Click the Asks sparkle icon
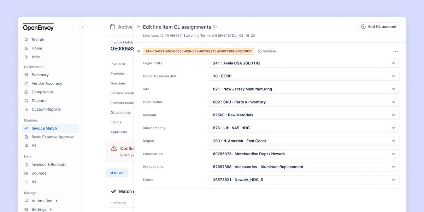 26,57
